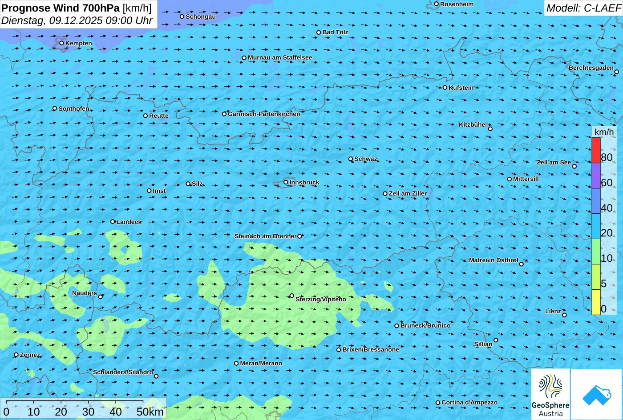Image resolution: width=623 pixels, height=420 pixels.
Task: Click the Nauders location dot
Action: coord(101,297)
